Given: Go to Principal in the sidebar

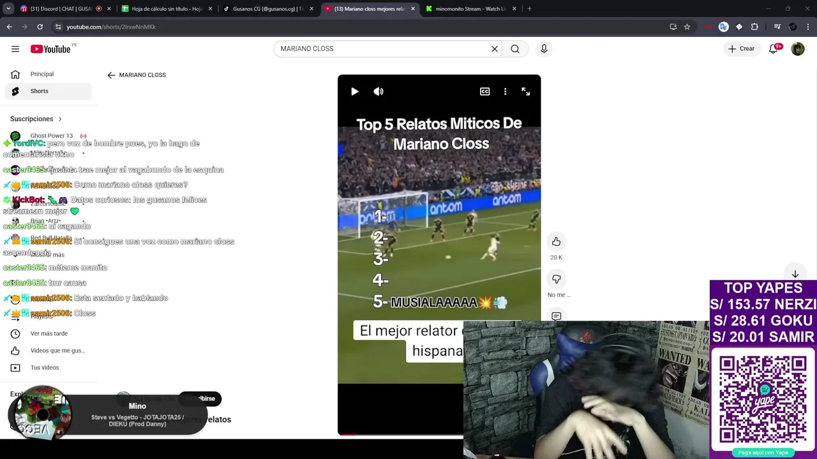Looking at the screenshot, I should pos(49,75).
